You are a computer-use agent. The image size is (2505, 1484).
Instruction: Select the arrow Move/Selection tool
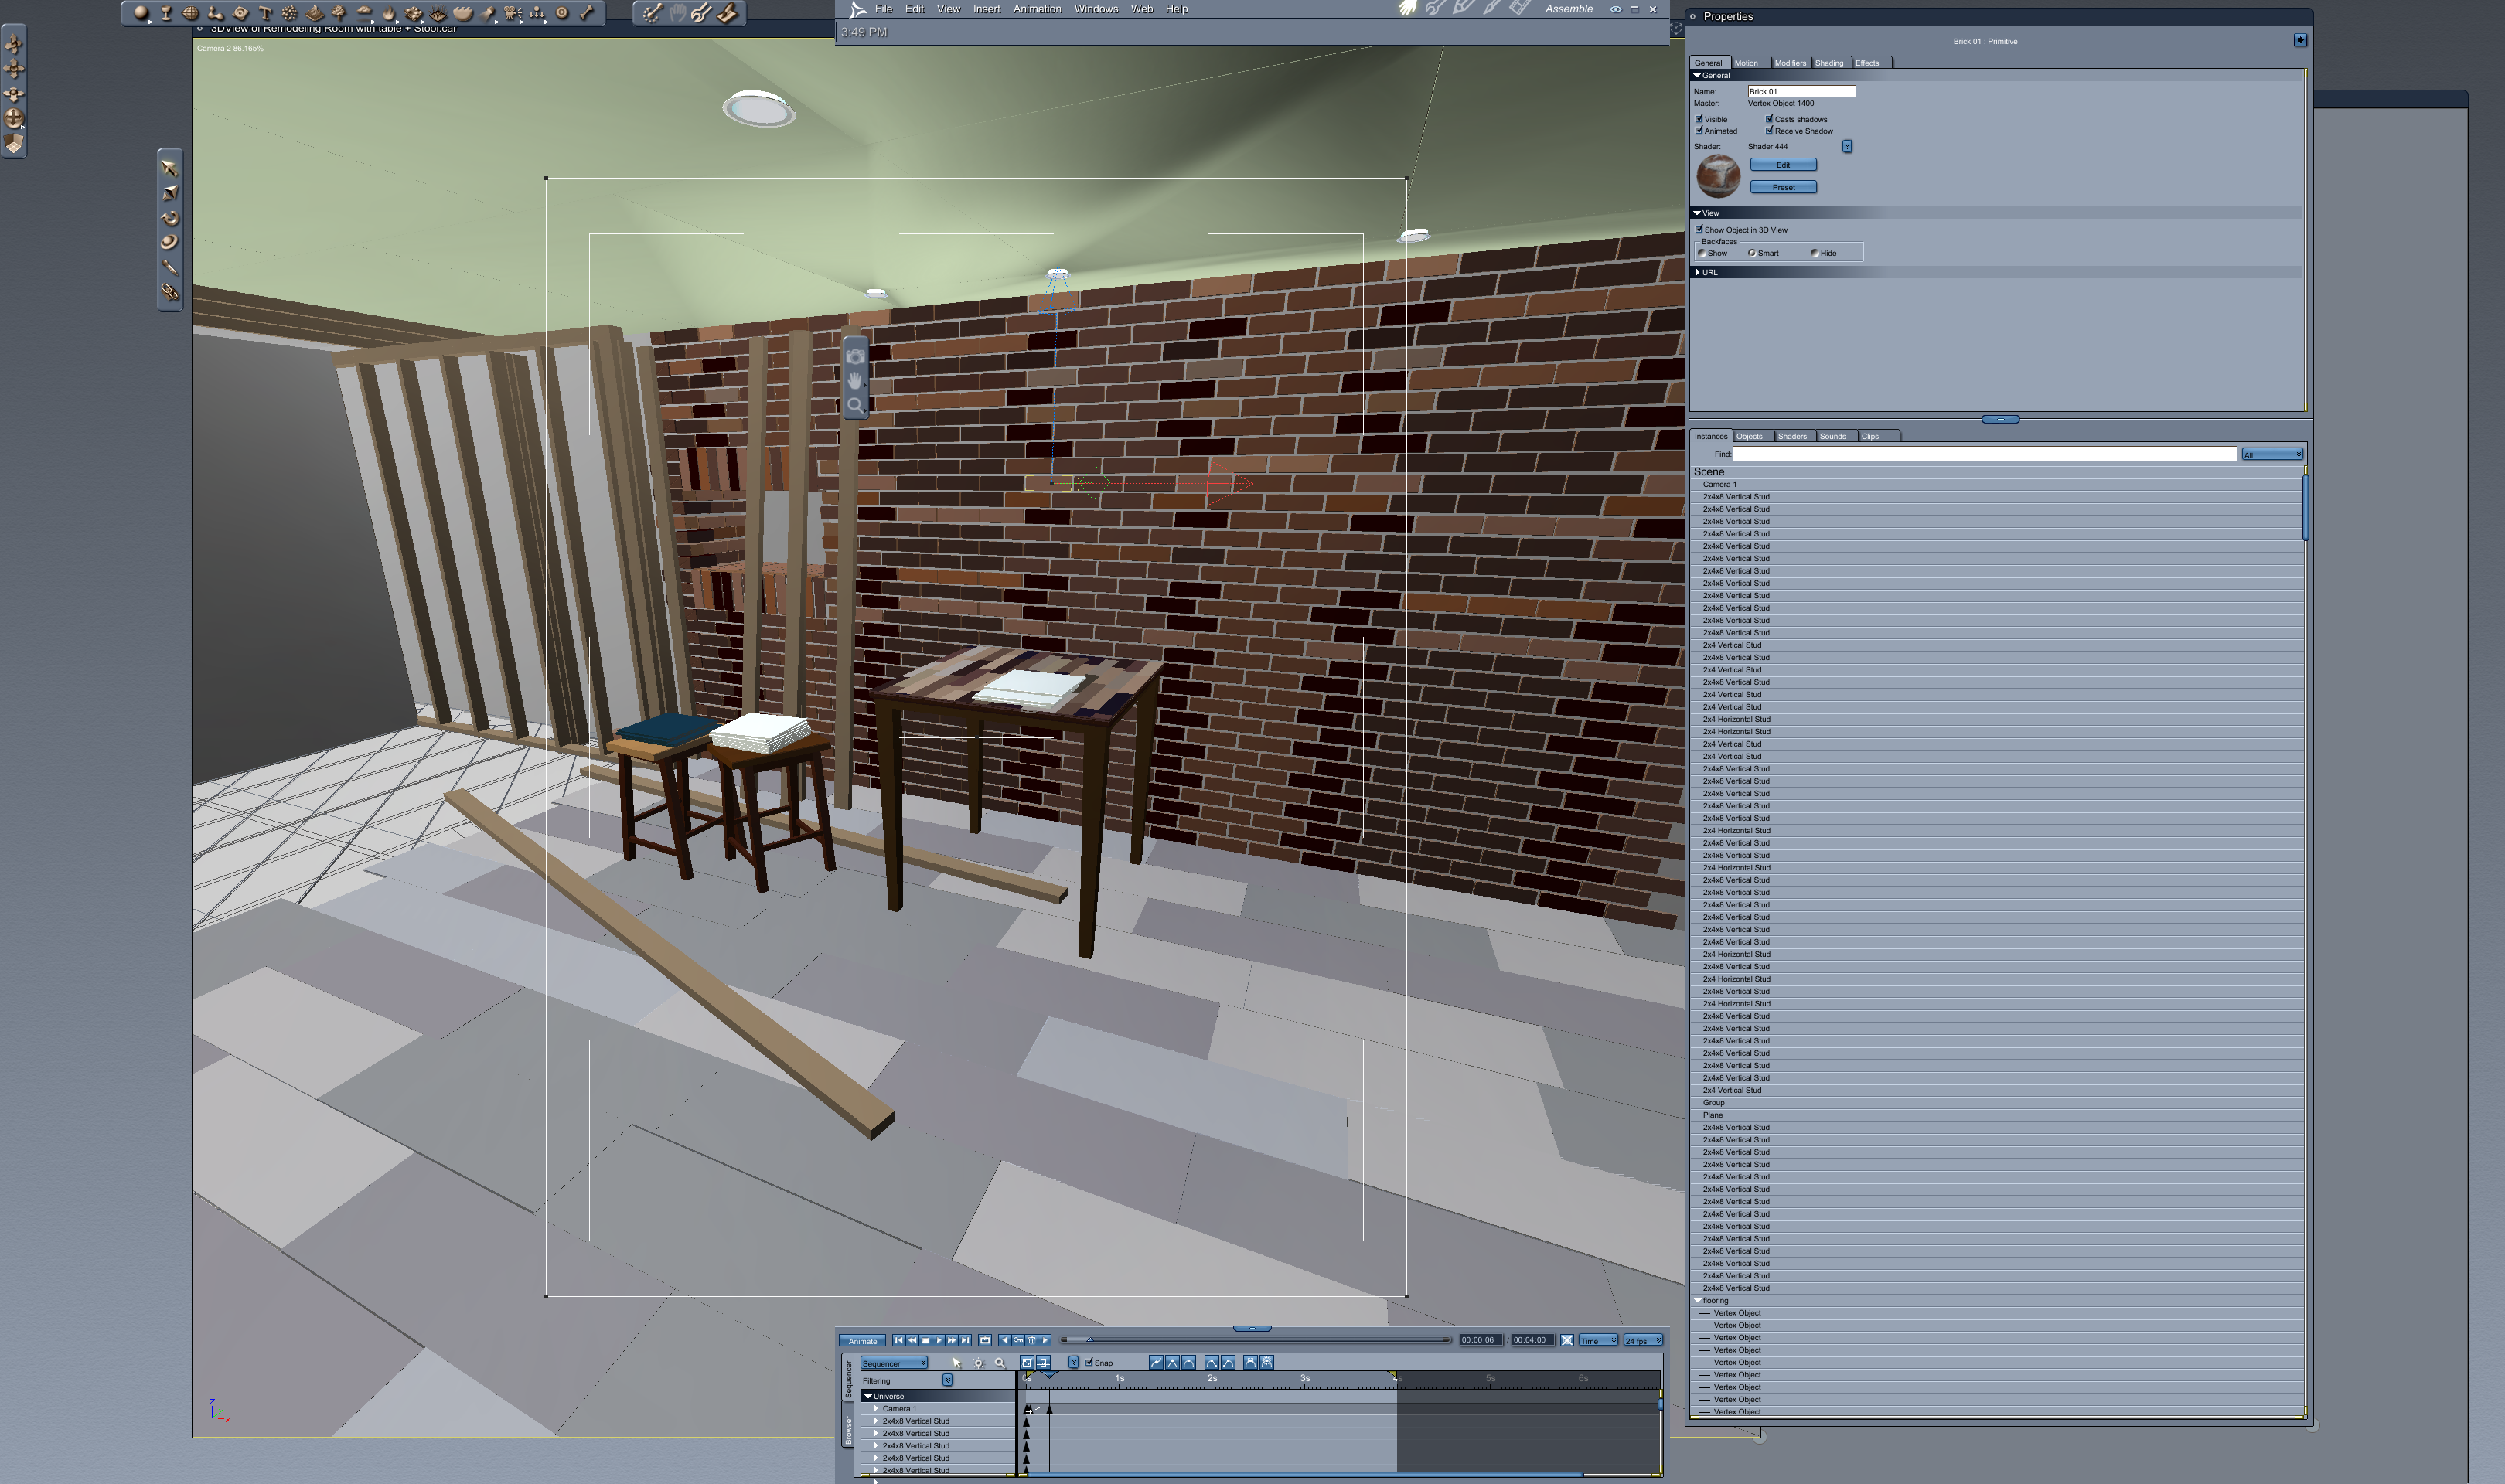169,168
